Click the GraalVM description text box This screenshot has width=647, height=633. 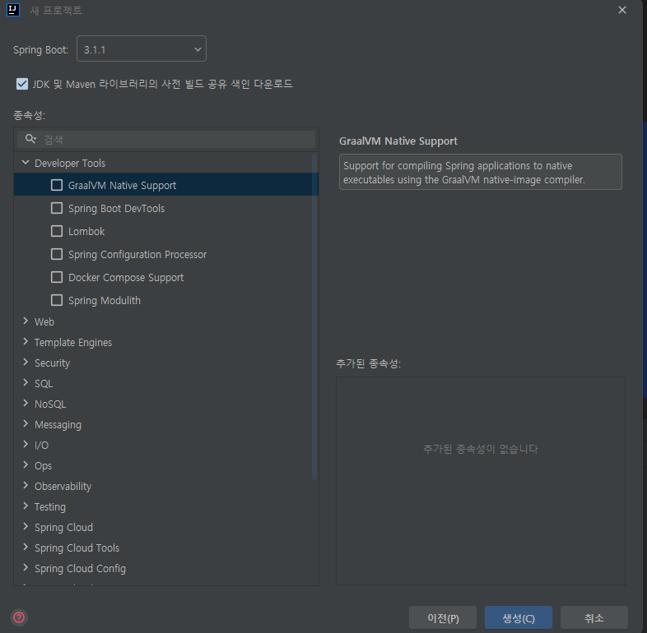[x=480, y=172]
